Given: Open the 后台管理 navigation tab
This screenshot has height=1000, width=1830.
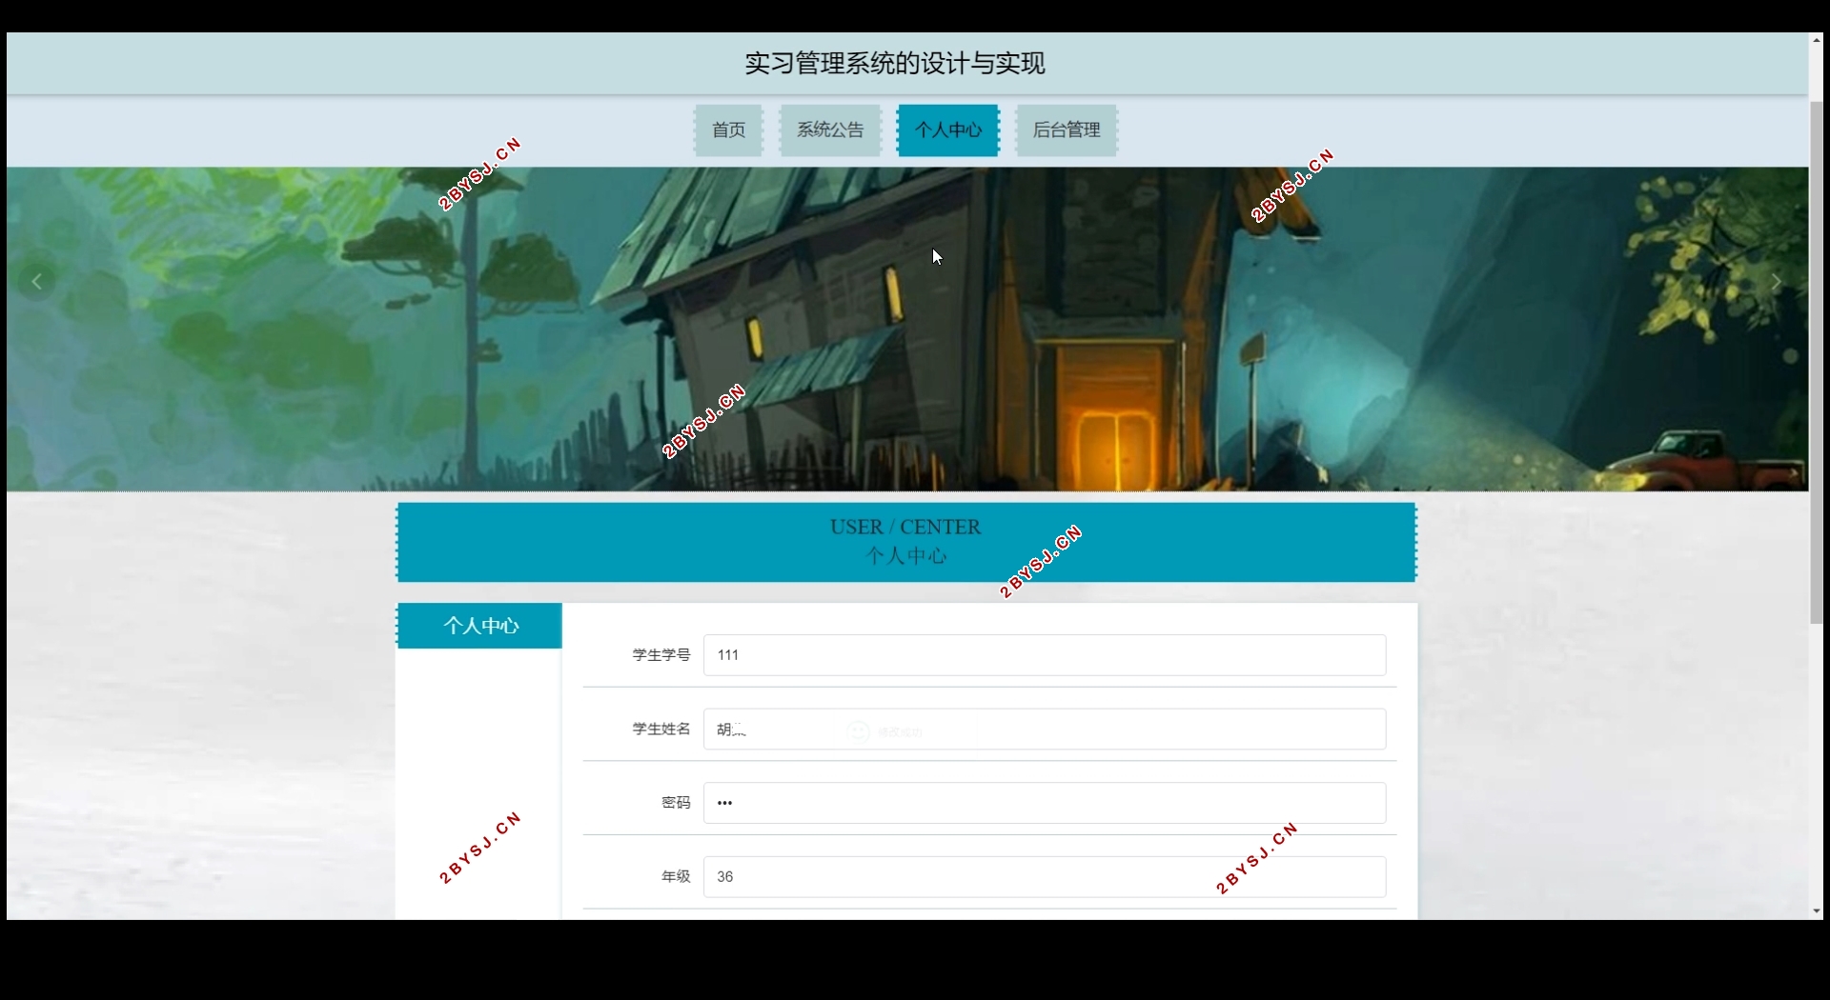Looking at the screenshot, I should pos(1067,130).
